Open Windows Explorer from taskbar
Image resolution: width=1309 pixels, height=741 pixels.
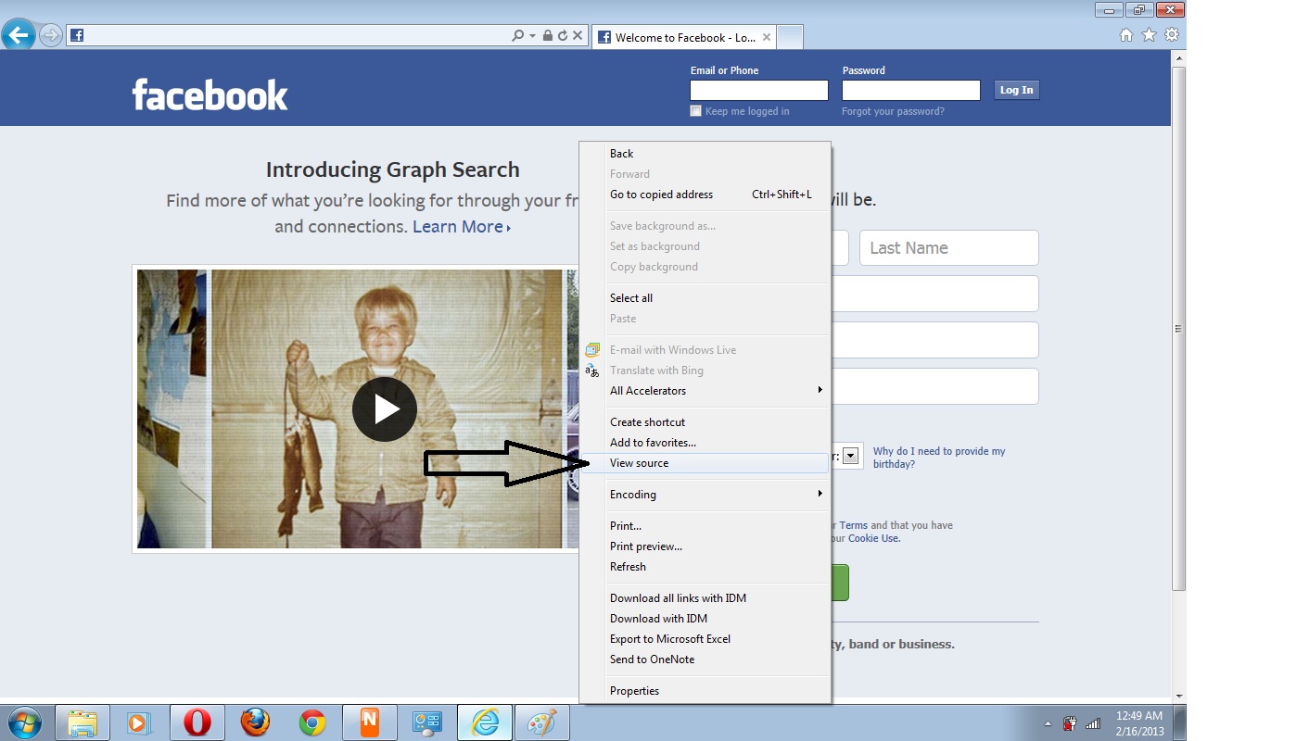tap(83, 722)
